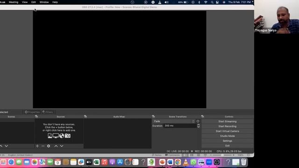
Task: Open the View menu
Action: coord(25,2)
